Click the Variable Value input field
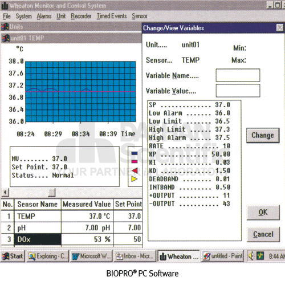The width and height of the screenshot is (285, 285). (238, 91)
